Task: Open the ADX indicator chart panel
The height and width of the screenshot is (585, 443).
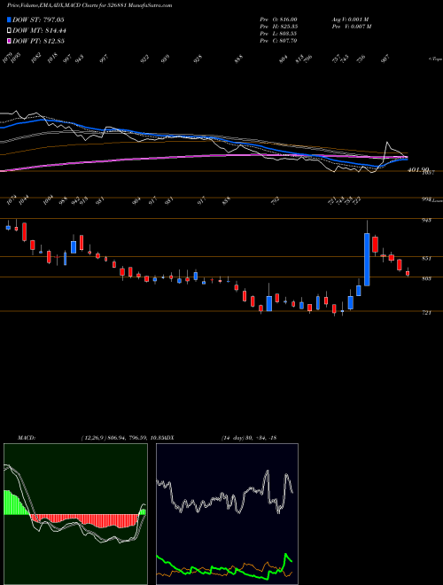Action: [x=227, y=514]
